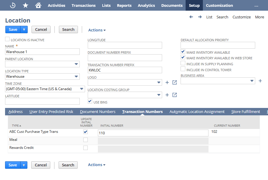This screenshot has width=268, height=180.
Task: Go to next record with right arrow
Action: point(200,17)
